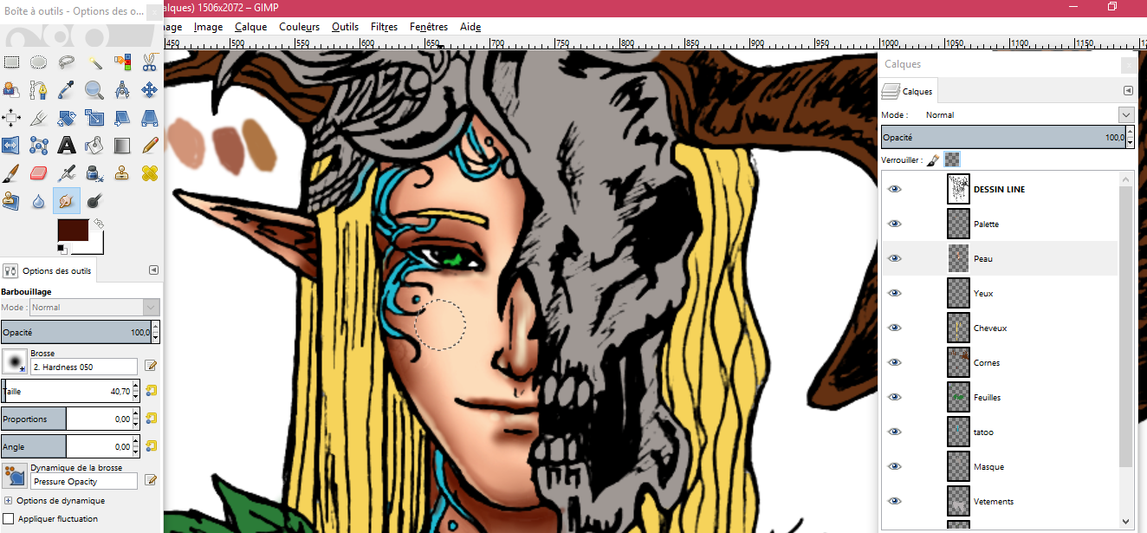
Task: Hide the DESSIN LINE layer
Action: pyautogui.click(x=895, y=189)
